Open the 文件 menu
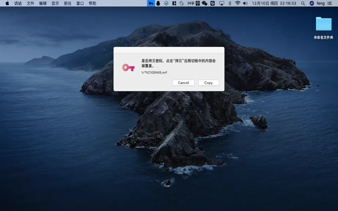Screen dimensions: 338x211 (30, 3)
